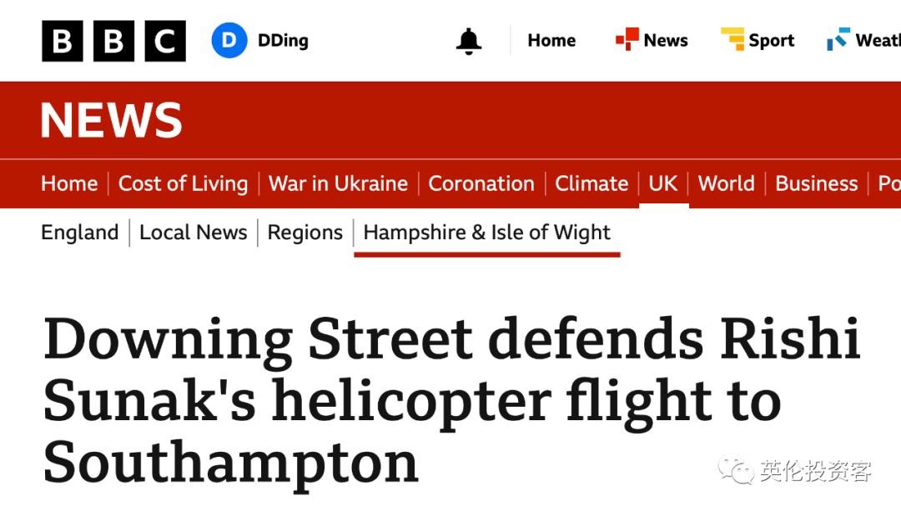
Task: Go to Home in top bar
Action: pos(551,41)
